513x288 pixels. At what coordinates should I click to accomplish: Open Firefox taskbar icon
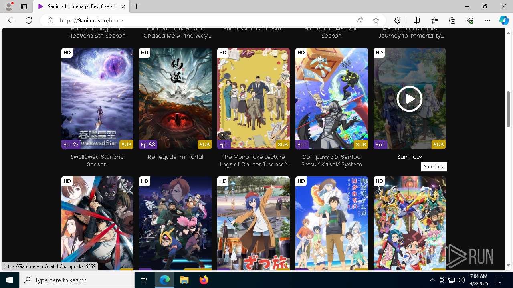pyautogui.click(x=204, y=280)
